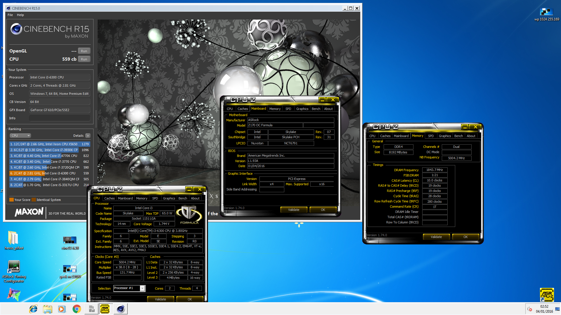Select ranking row Intel Core i3-6300 CPU
This screenshot has width=561, height=315.
tap(50, 173)
